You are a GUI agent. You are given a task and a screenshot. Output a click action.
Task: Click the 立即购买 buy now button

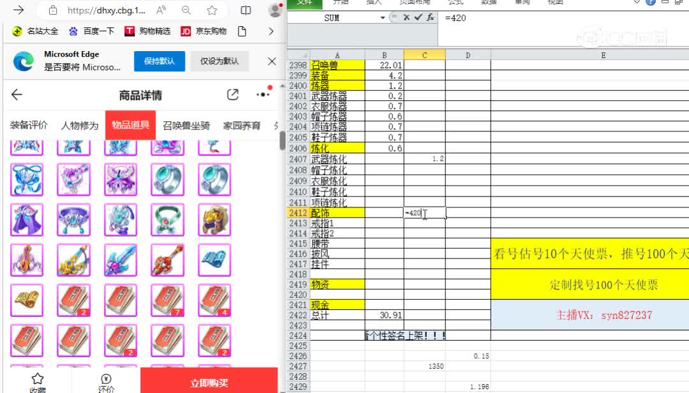[209, 381]
